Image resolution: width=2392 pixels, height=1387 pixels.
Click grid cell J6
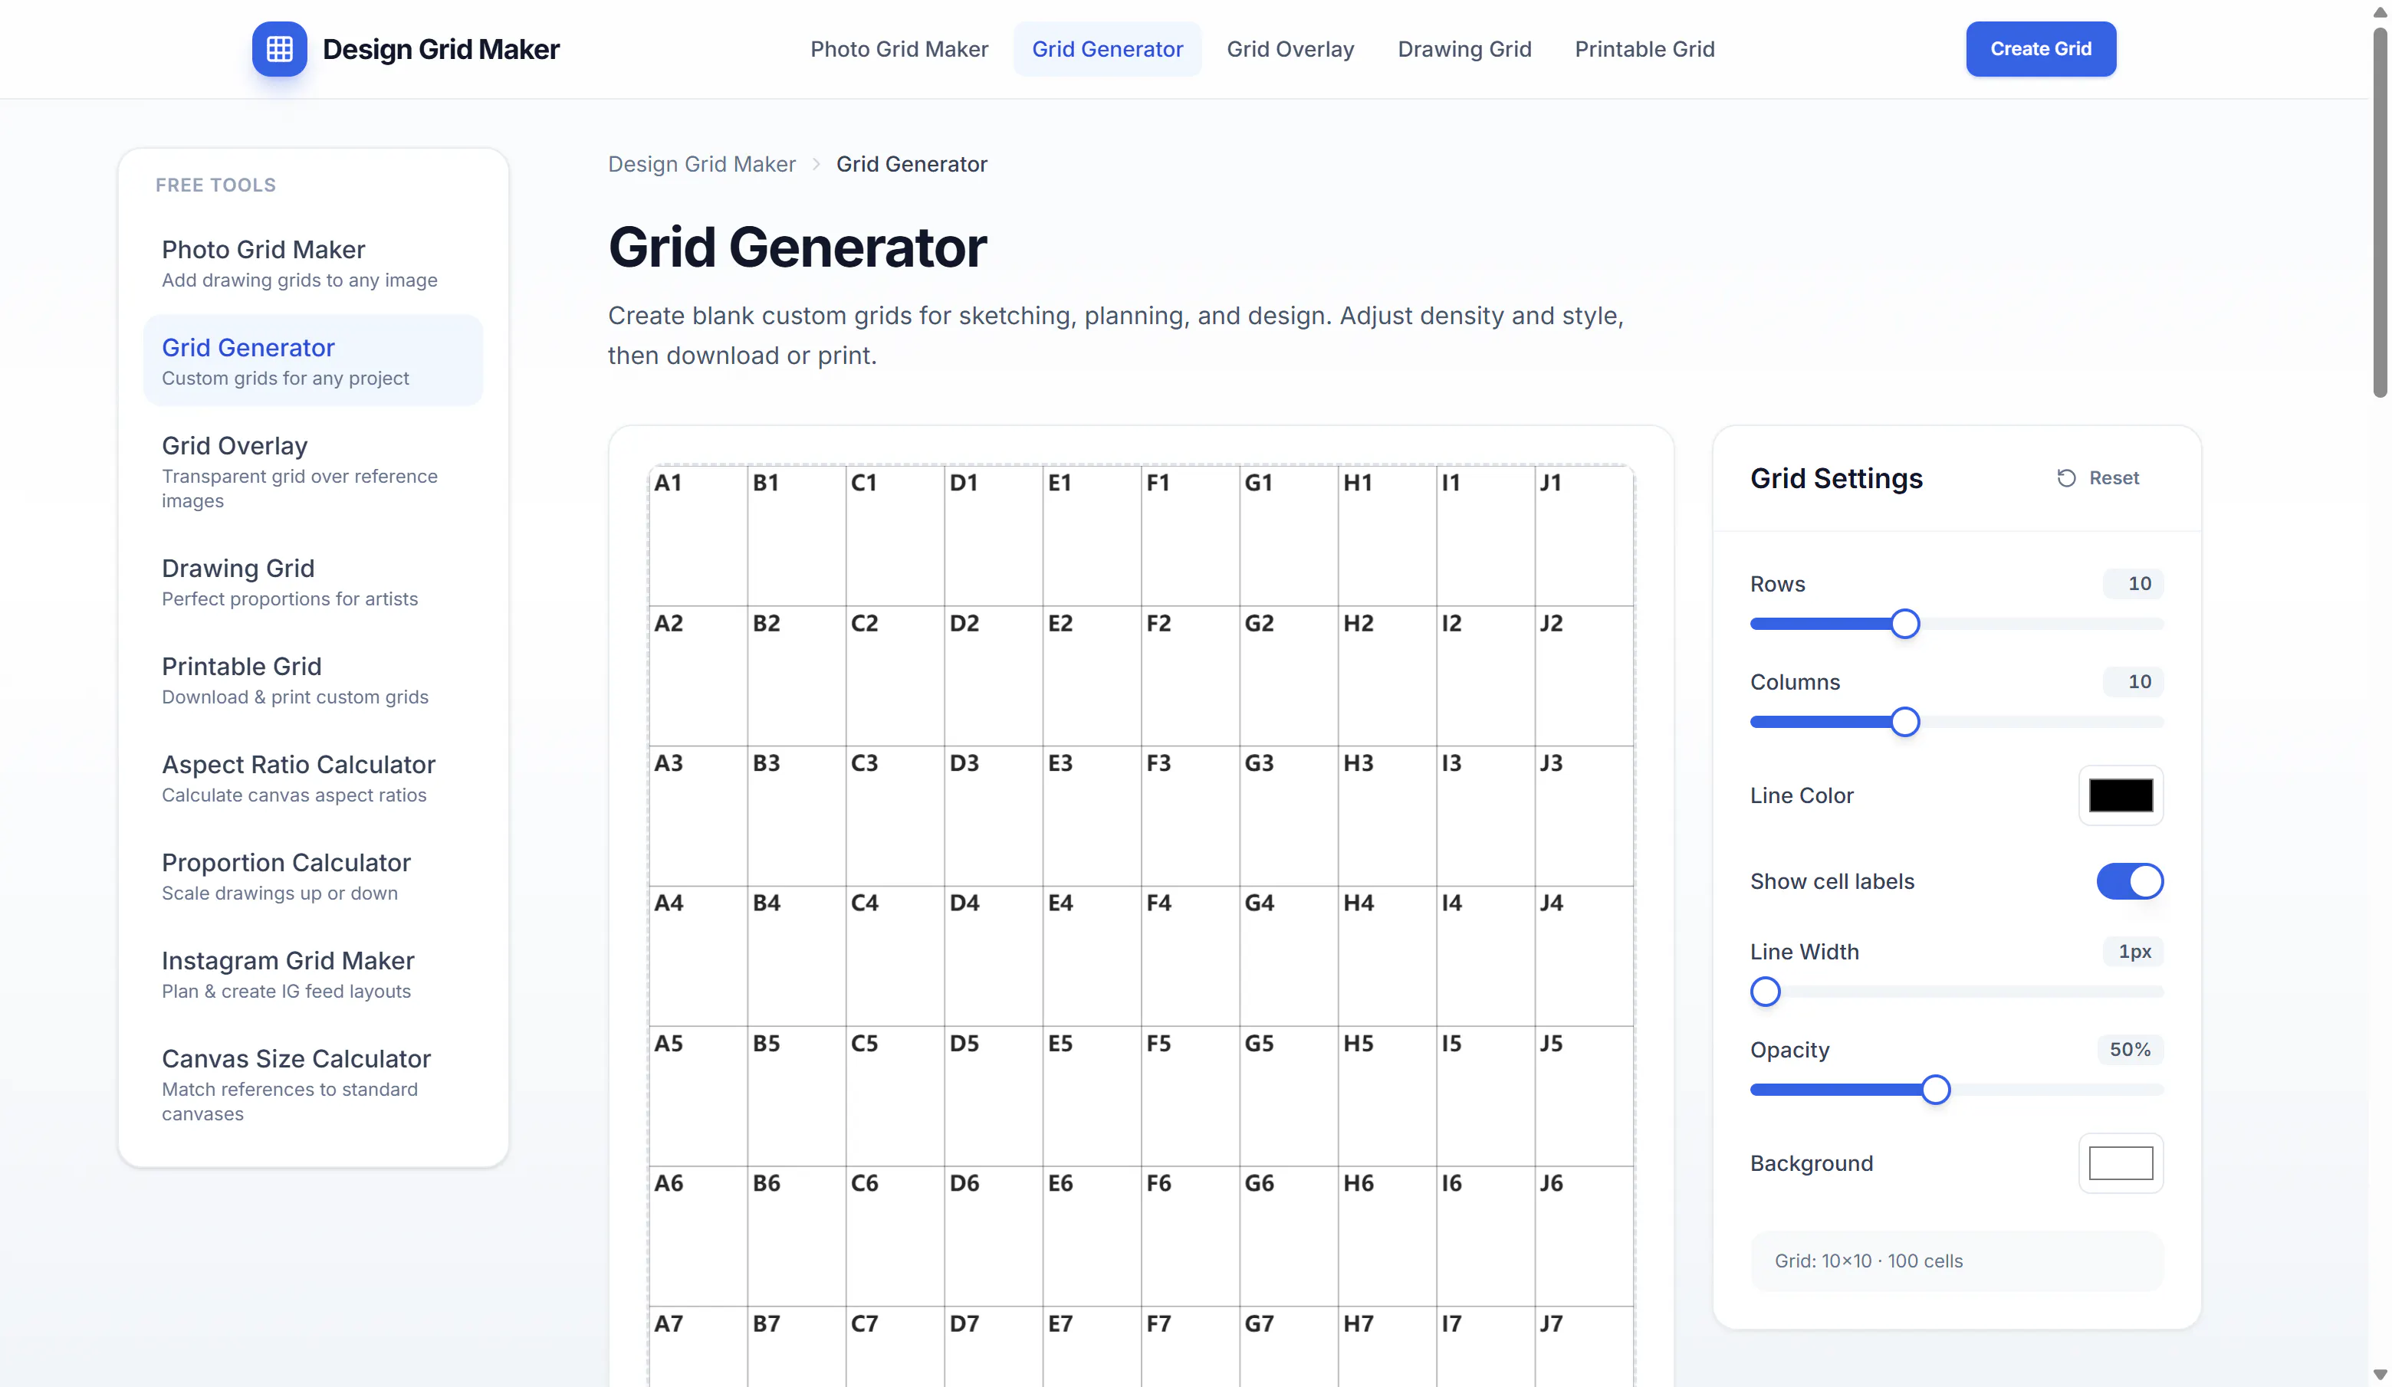pos(1584,1236)
